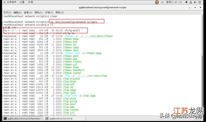Click the ifup-post entry
This screenshot has height=122, width=206.
tap(70, 104)
